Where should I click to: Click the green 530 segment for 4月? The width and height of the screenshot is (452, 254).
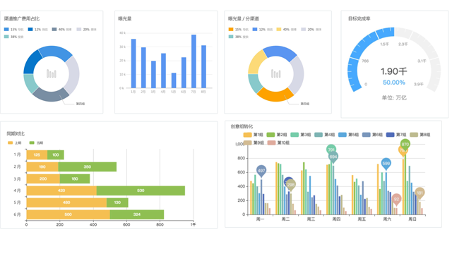pos(141,190)
